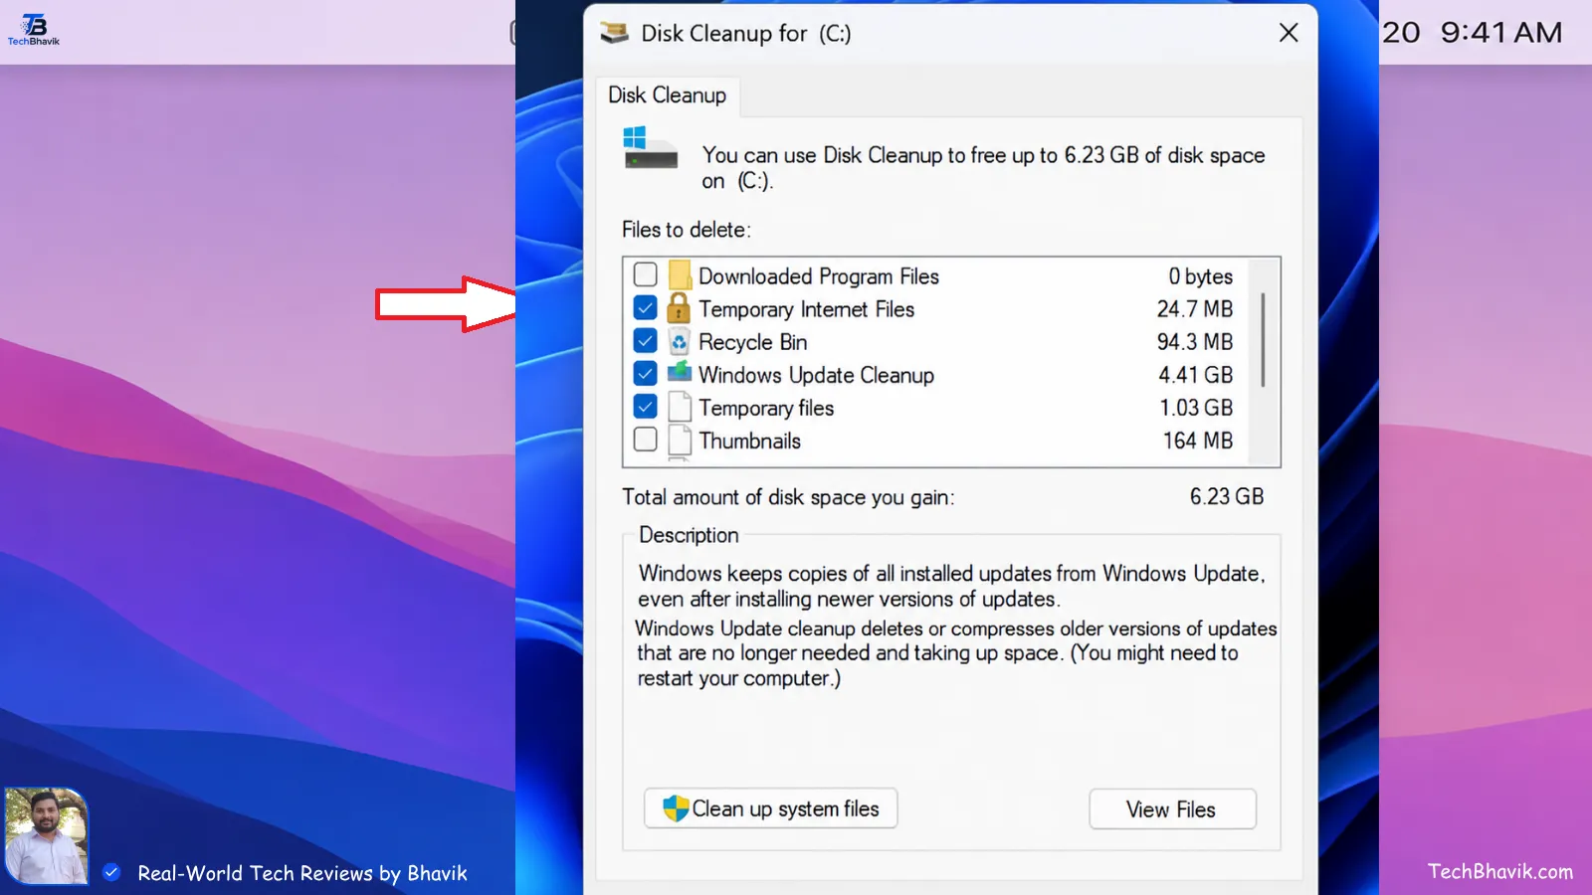Click the files list scrollbar thumb
1592x895 pixels.
click(x=1264, y=340)
